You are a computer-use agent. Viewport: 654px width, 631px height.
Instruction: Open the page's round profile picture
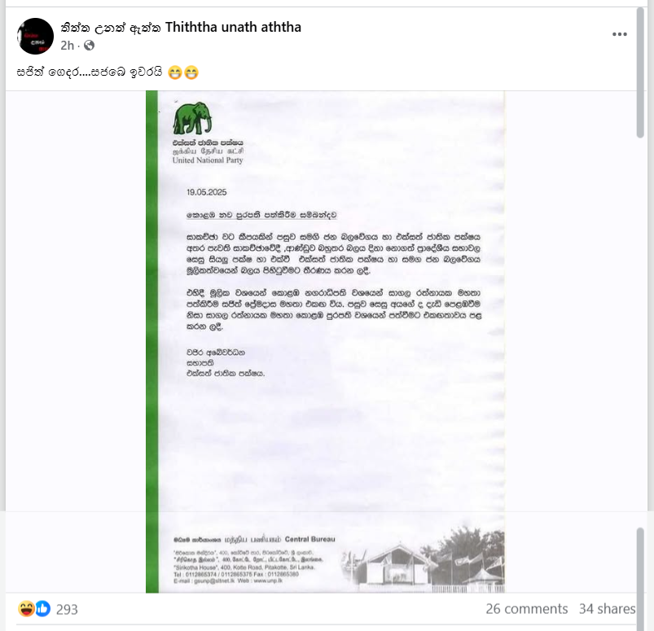coord(36,36)
